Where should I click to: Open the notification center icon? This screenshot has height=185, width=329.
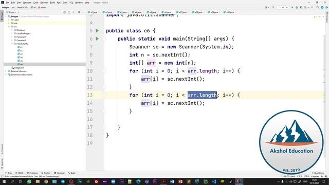[323, 181]
